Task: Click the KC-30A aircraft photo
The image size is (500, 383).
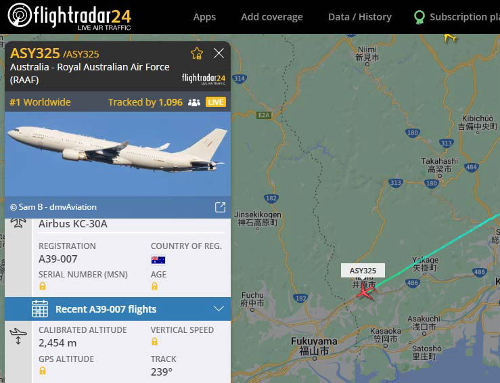Action: tap(118, 154)
